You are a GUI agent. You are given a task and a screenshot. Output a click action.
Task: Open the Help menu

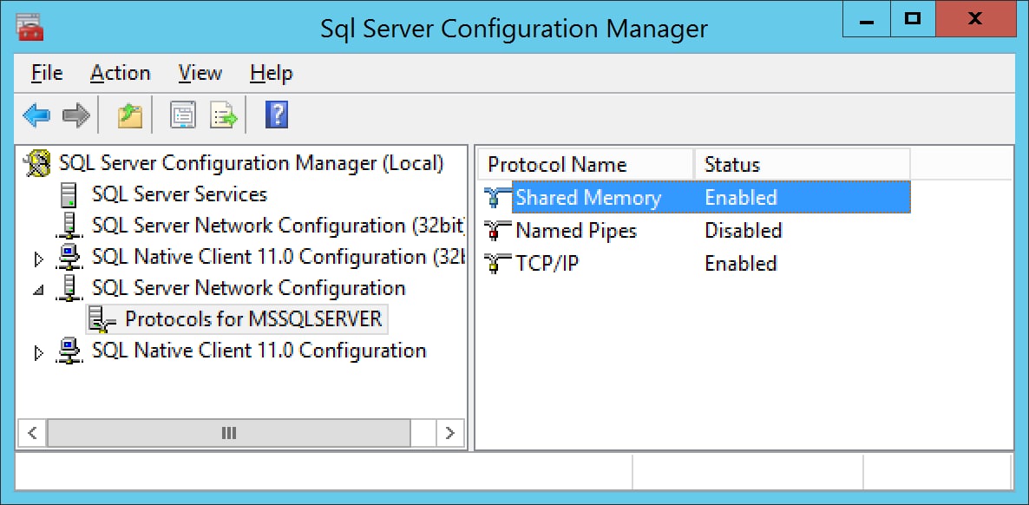click(271, 73)
